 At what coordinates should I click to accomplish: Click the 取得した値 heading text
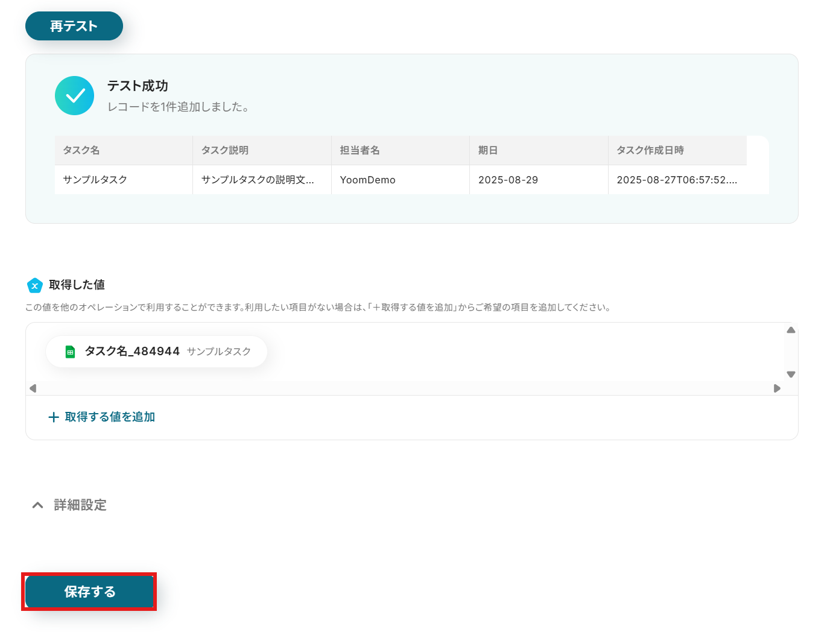coord(77,285)
